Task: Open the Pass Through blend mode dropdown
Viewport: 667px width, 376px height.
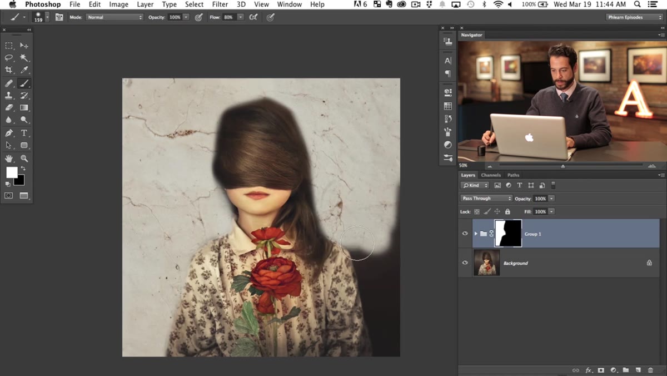Action: click(486, 199)
